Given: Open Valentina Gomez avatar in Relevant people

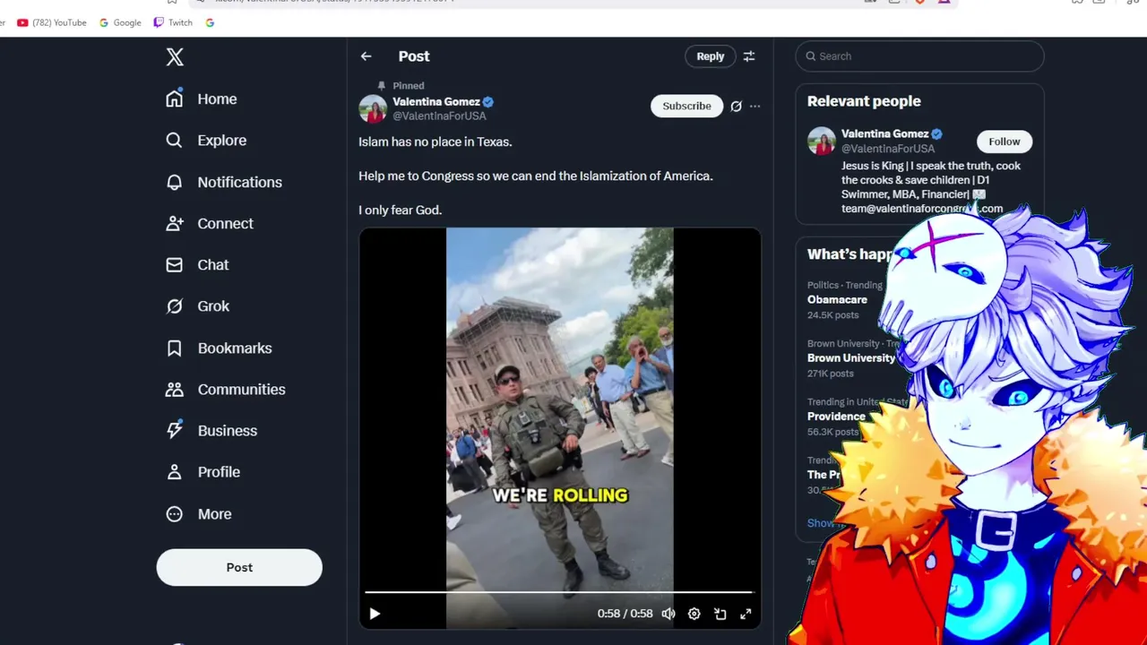Looking at the screenshot, I should click(x=821, y=141).
